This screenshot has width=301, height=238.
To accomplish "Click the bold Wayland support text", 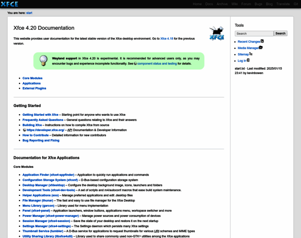I will (x=65, y=58).
